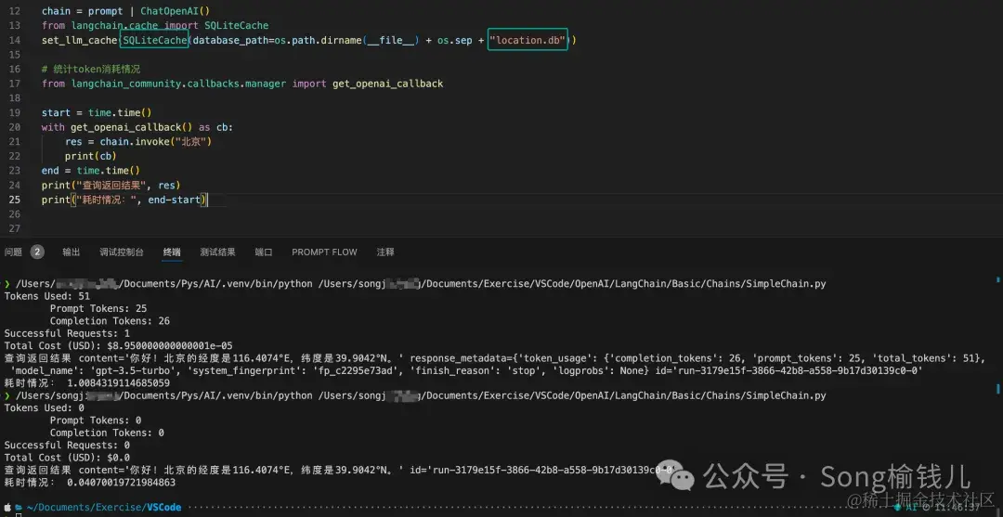Click 'Tokens Used: 0' in terminal output

pos(45,407)
